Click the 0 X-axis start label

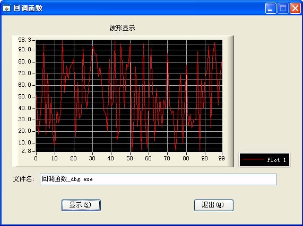coord(36,158)
